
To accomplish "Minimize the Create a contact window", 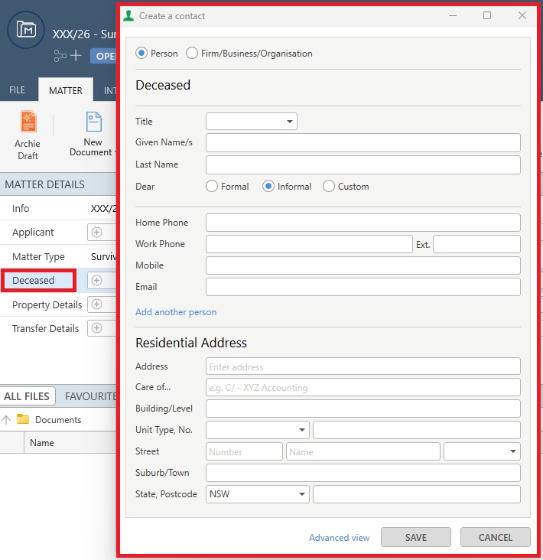I will pos(453,15).
